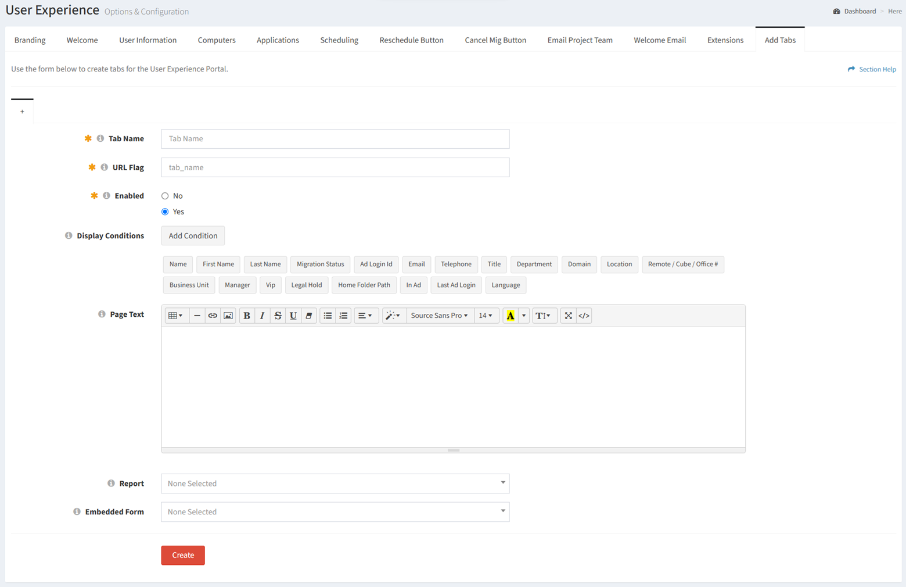Image resolution: width=906 pixels, height=587 pixels.
Task: Click the URL Flag input field
Action: coord(335,167)
